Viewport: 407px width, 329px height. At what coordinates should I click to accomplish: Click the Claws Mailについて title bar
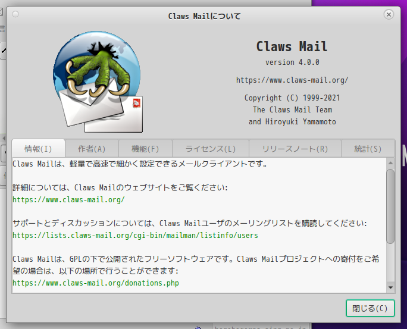[x=204, y=16]
